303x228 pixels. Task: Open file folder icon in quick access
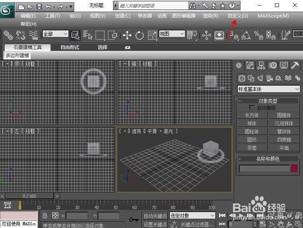tap(30, 7)
